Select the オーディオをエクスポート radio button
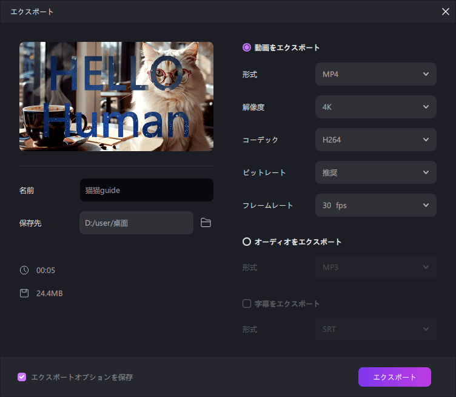The image size is (456, 397). [x=247, y=242]
